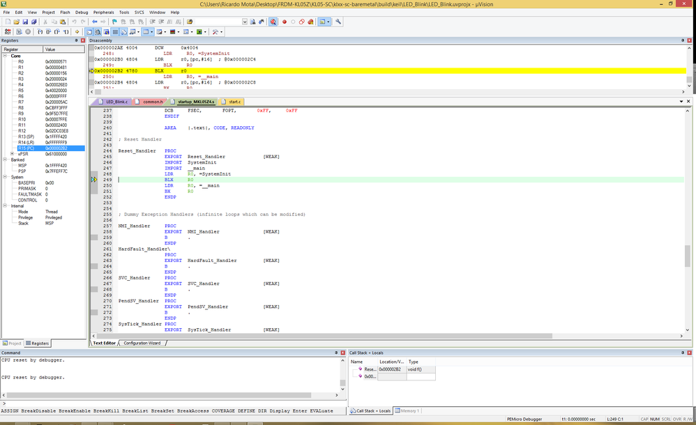Viewport: 696px width, 425px height.
Task: Click the Open file toolbar icon
Action: 17,22
